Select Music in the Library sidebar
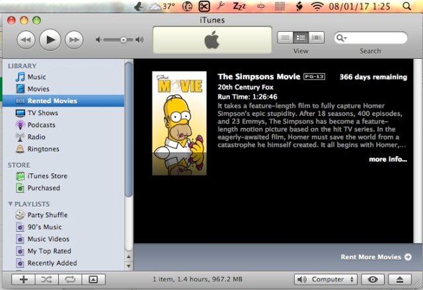The height and width of the screenshot is (290, 423). pos(36,77)
